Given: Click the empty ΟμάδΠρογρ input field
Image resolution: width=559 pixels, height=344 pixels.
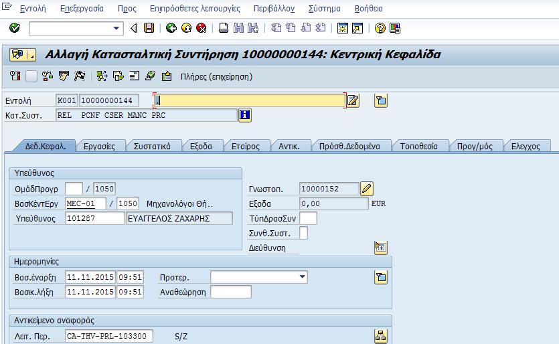Looking at the screenshot, I should pos(74,189).
